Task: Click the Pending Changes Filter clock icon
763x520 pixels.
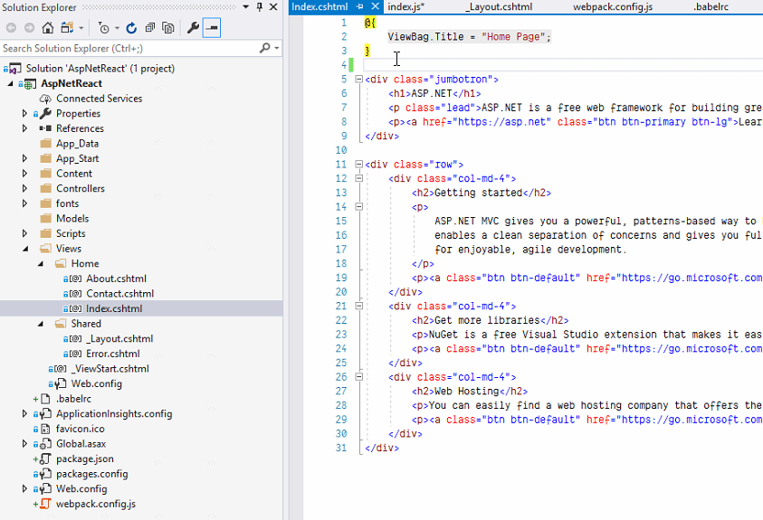Action: coord(104,28)
